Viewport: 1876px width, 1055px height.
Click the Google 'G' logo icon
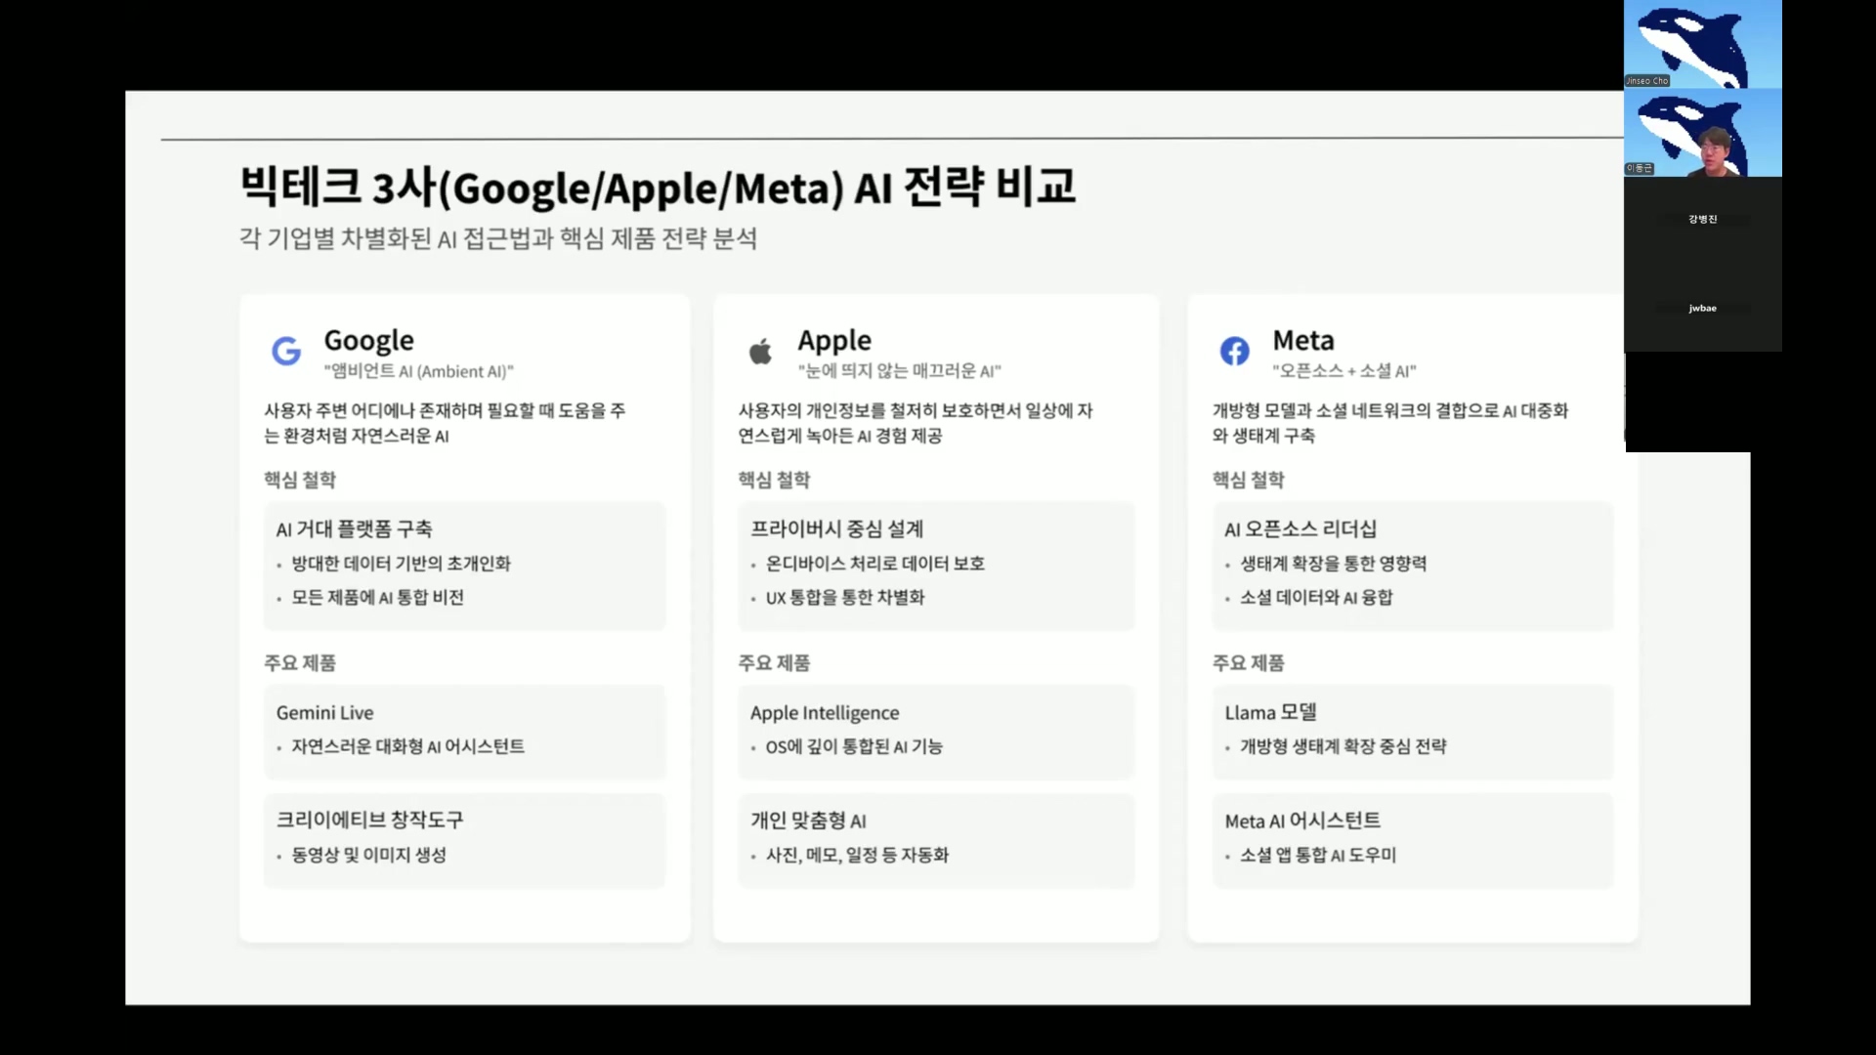pos(286,351)
